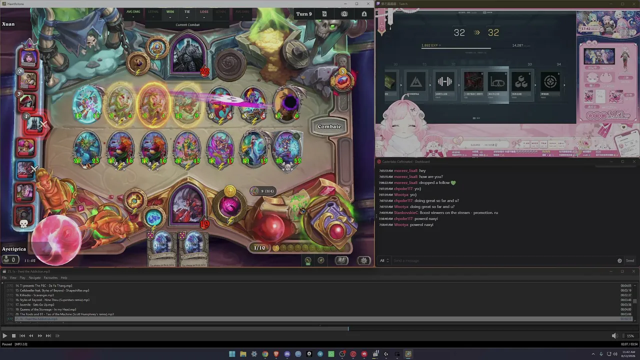640x360 pixels.
Task: Select player minion with 20/23 stats
Action: 87,149
